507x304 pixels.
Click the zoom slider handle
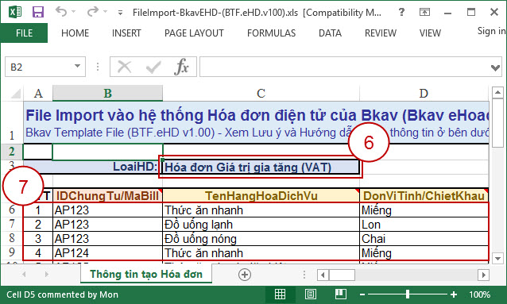408,294
